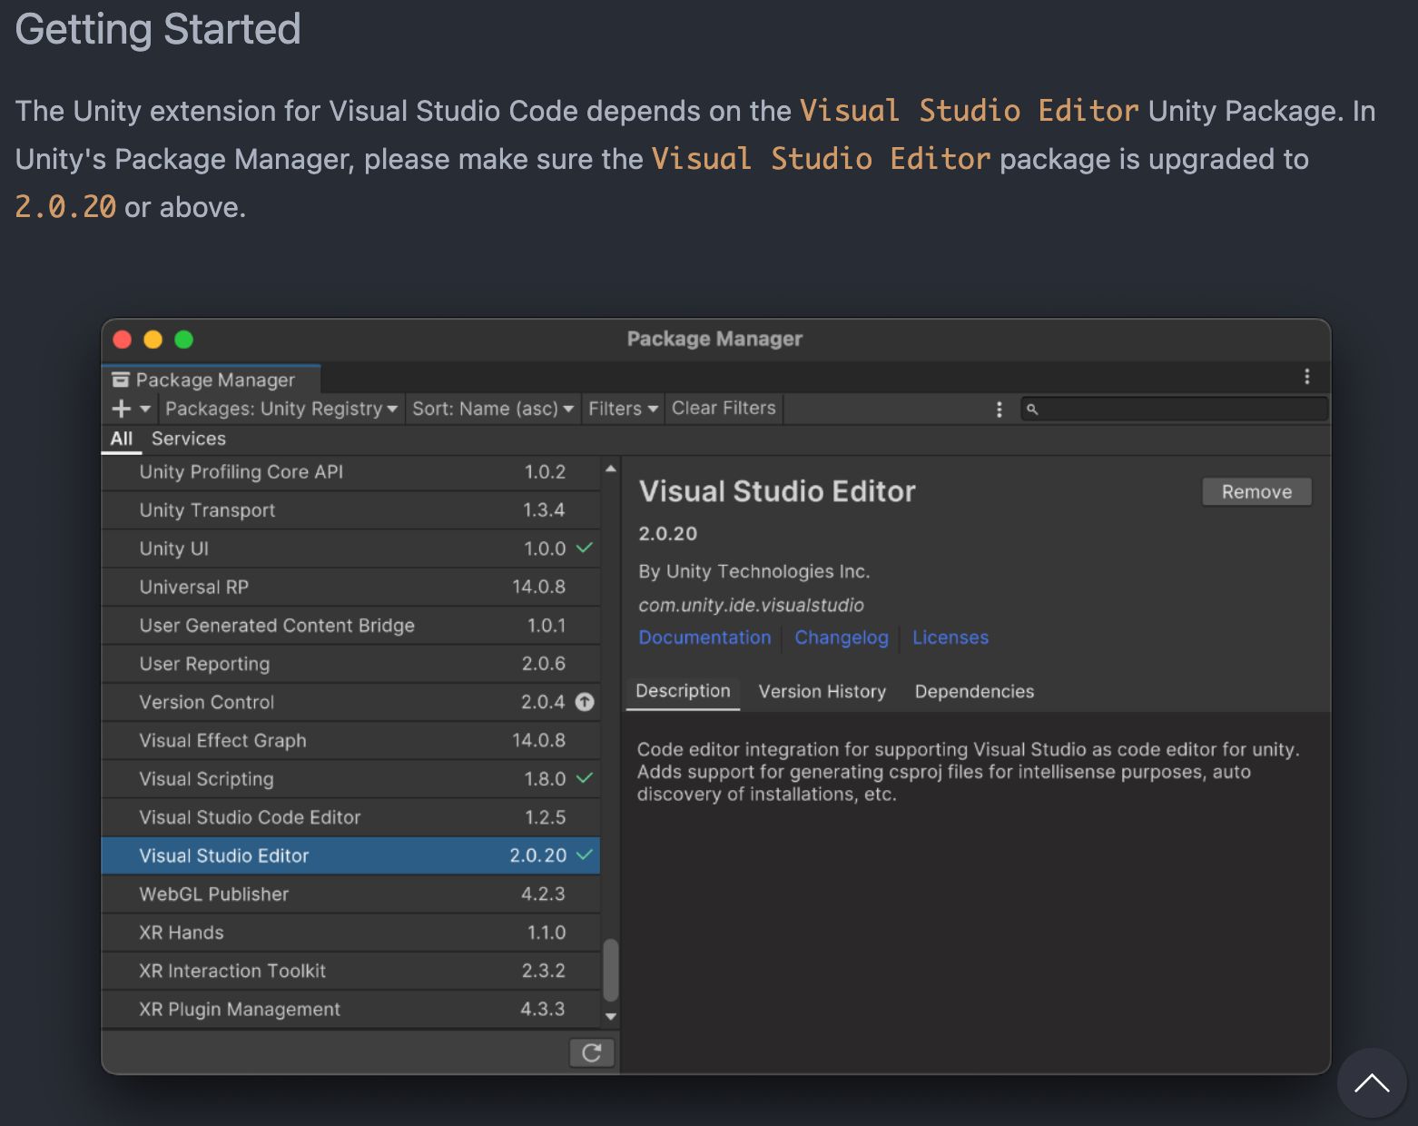Image resolution: width=1418 pixels, height=1126 pixels.
Task: Click the package search field
Action: click(1175, 409)
